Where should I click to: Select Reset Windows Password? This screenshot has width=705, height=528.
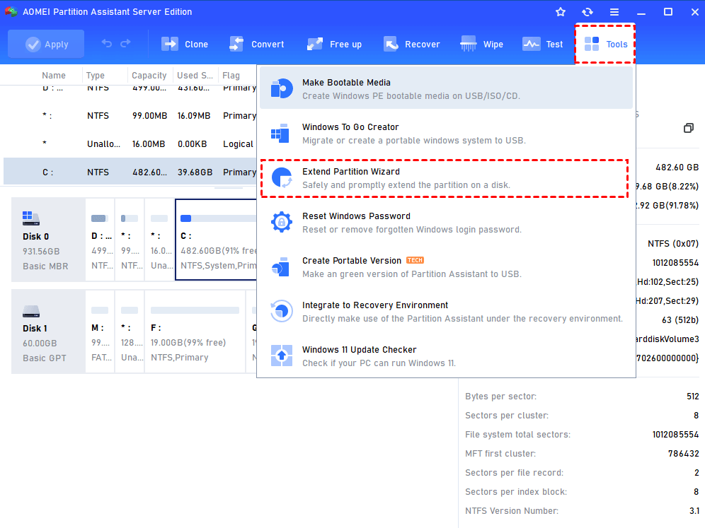446,223
